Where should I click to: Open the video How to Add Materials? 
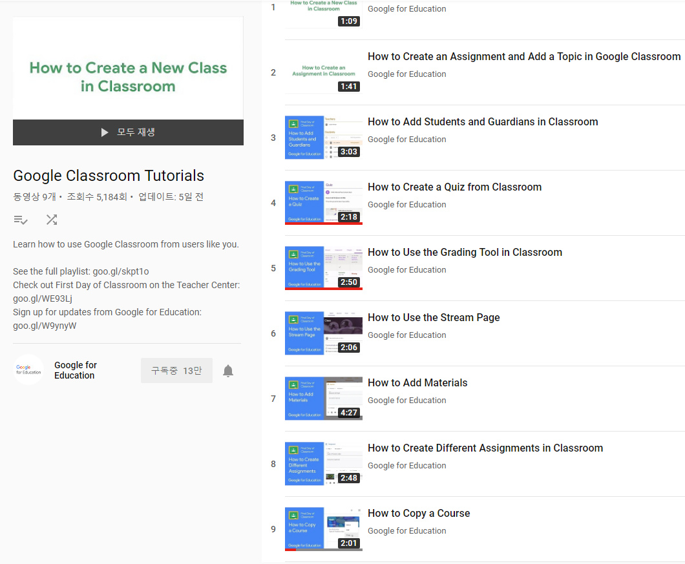[417, 382]
